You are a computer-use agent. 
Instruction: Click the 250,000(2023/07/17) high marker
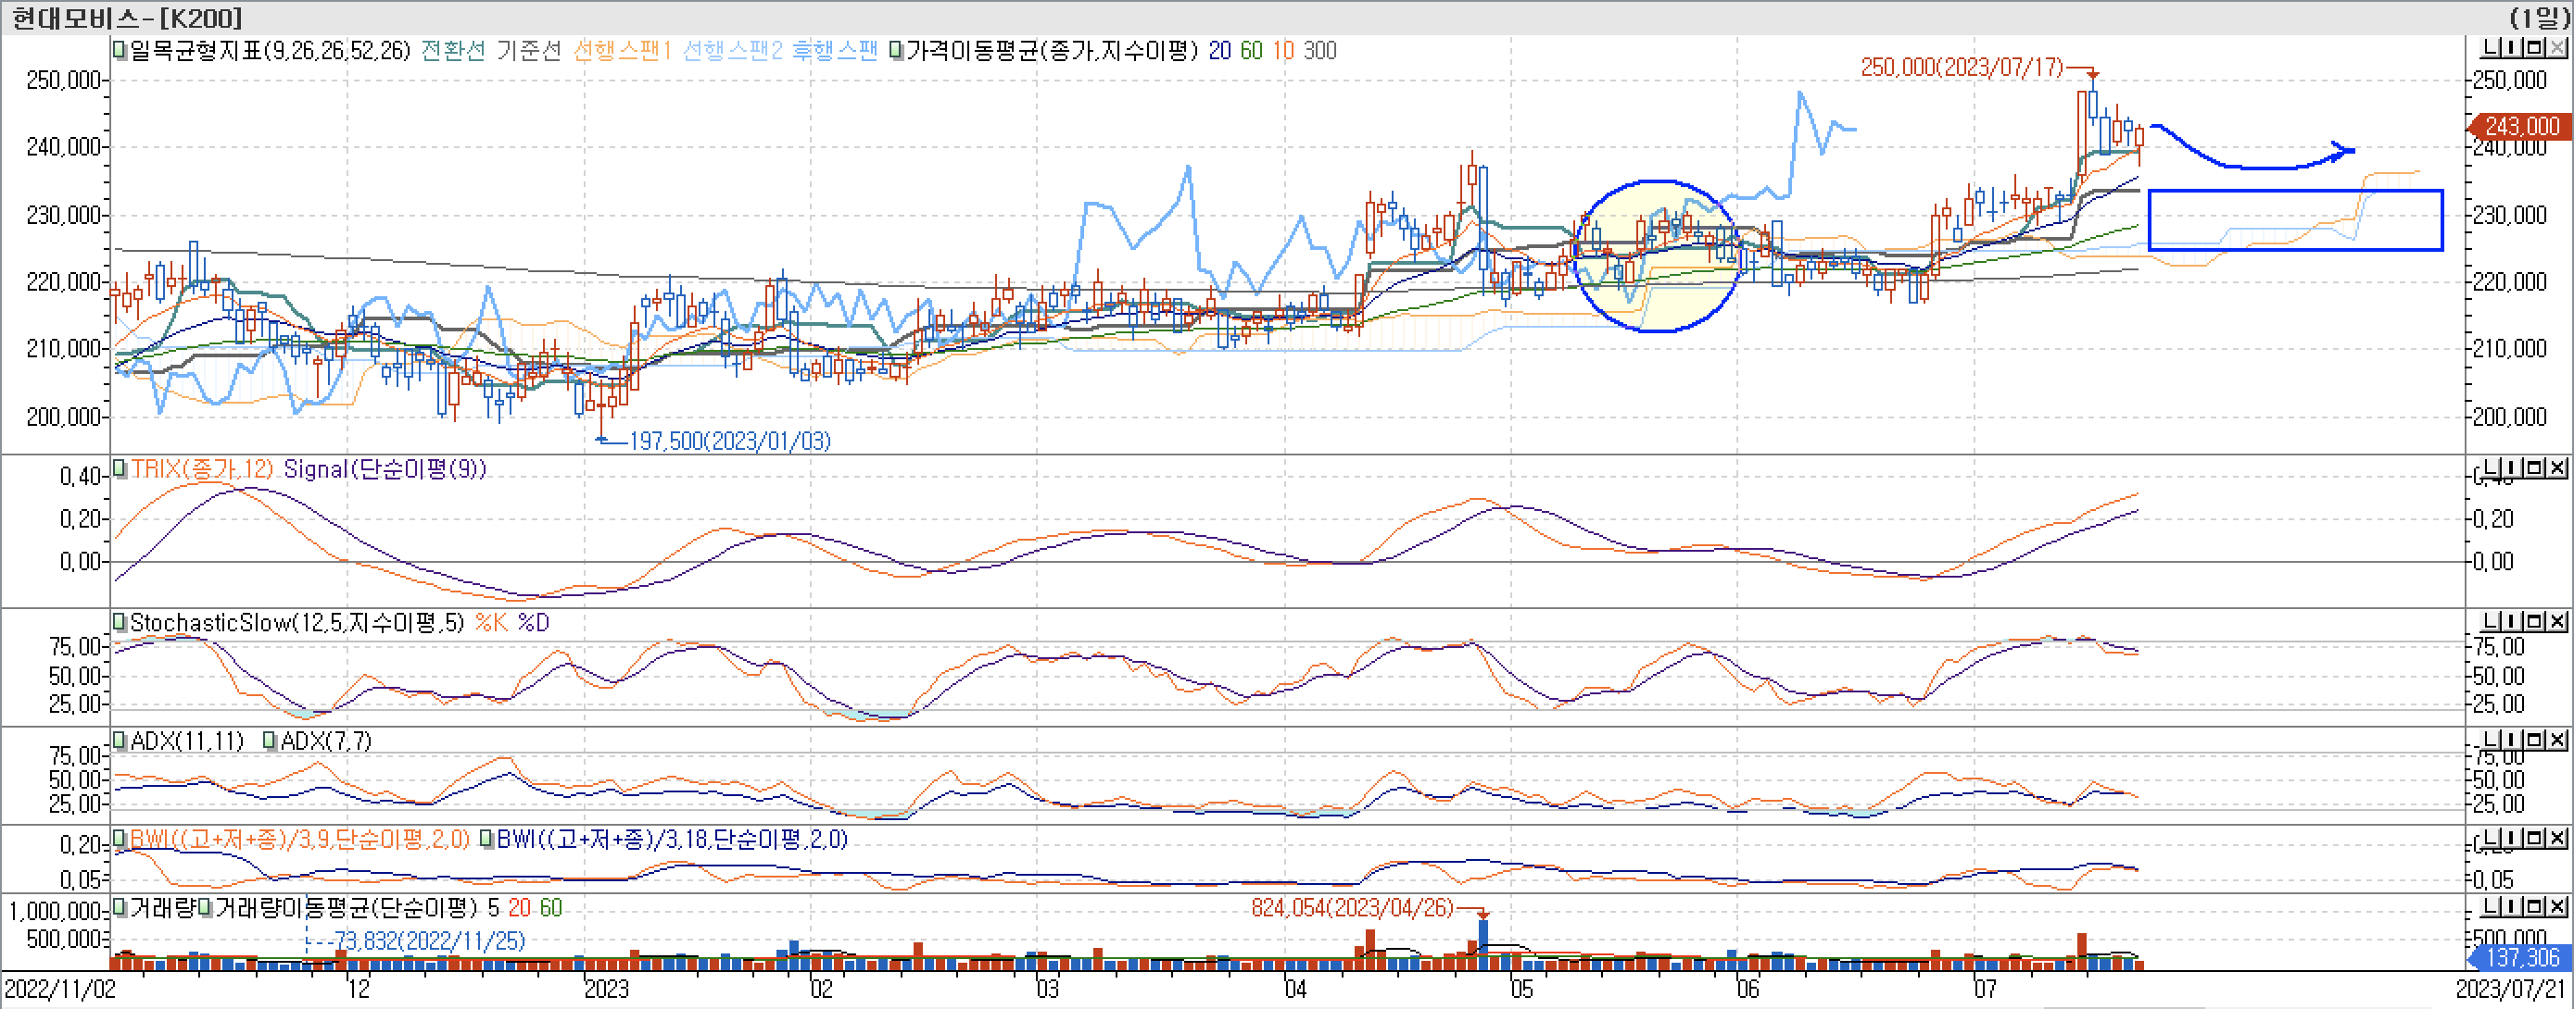coord(1961,68)
